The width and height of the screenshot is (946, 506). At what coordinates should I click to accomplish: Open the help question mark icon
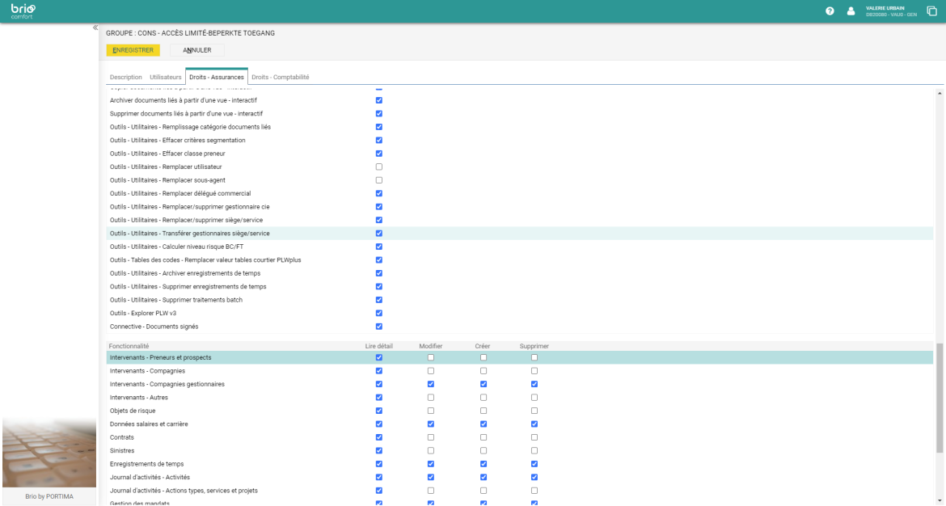(x=830, y=11)
